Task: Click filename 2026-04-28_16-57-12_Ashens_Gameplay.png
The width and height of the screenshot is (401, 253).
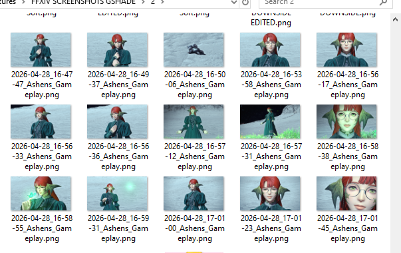Action: coord(195,156)
